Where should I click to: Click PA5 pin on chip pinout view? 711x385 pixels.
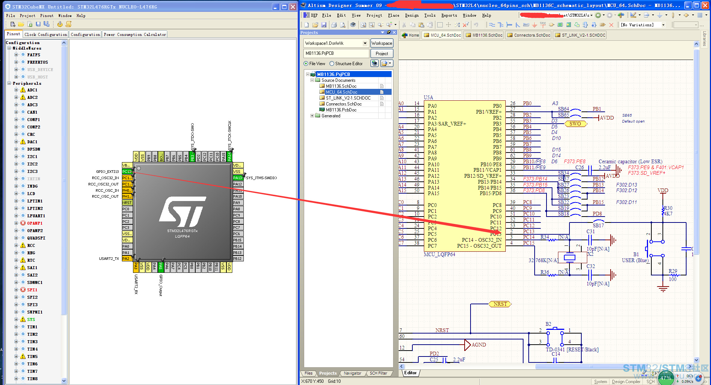pyautogui.click(x=161, y=267)
